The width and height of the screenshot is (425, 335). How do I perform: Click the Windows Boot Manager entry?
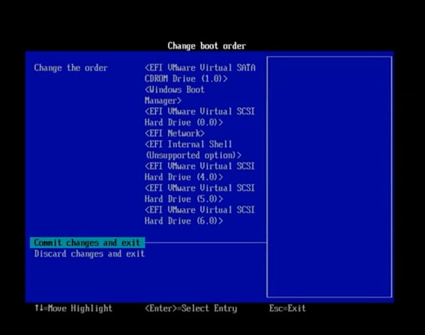tap(174, 95)
